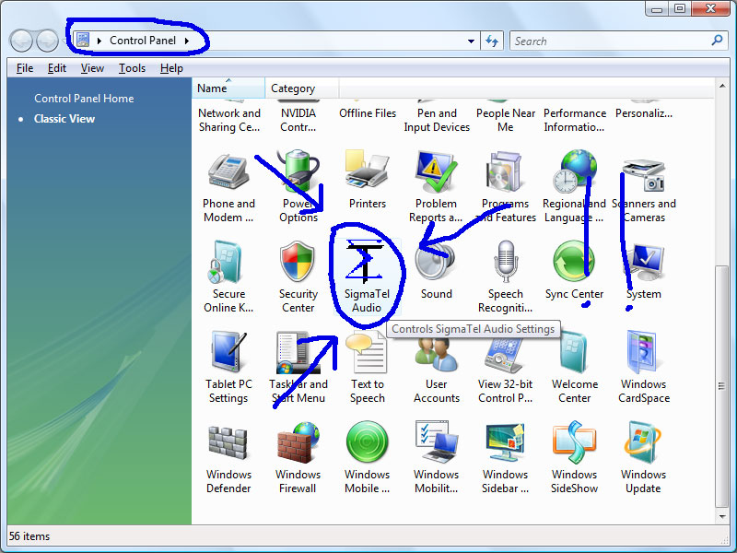Open the View menu
The width and height of the screenshot is (737, 553).
tap(92, 68)
